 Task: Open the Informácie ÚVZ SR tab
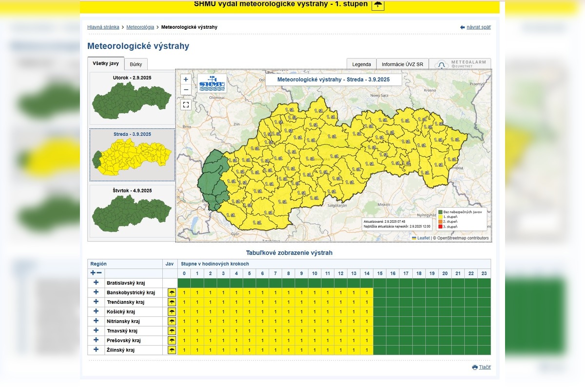(402, 64)
